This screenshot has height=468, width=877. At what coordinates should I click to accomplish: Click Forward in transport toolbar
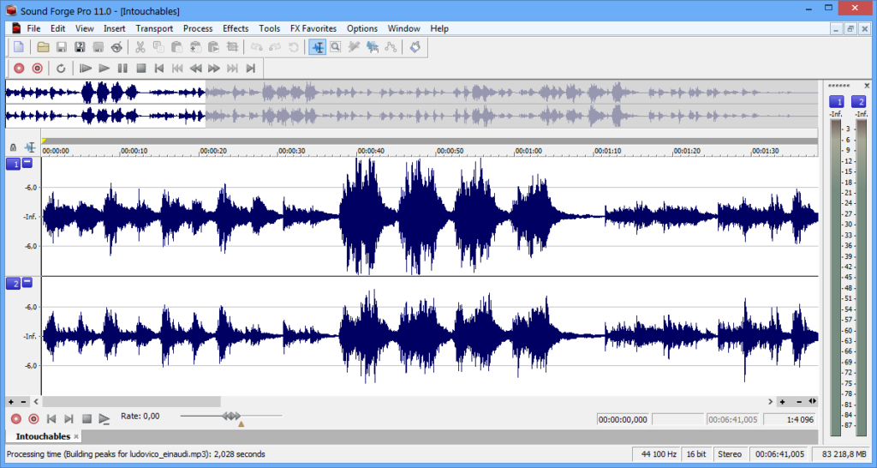pyautogui.click(x=214, y=69)
